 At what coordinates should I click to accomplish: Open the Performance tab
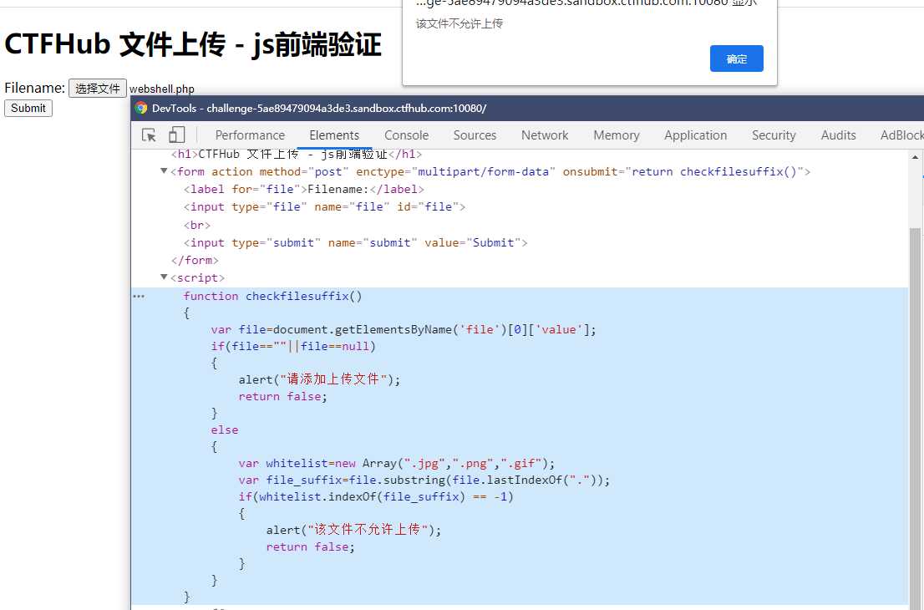(250, 135)
